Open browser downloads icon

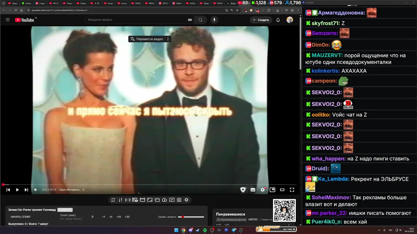[x=278, y=10]
